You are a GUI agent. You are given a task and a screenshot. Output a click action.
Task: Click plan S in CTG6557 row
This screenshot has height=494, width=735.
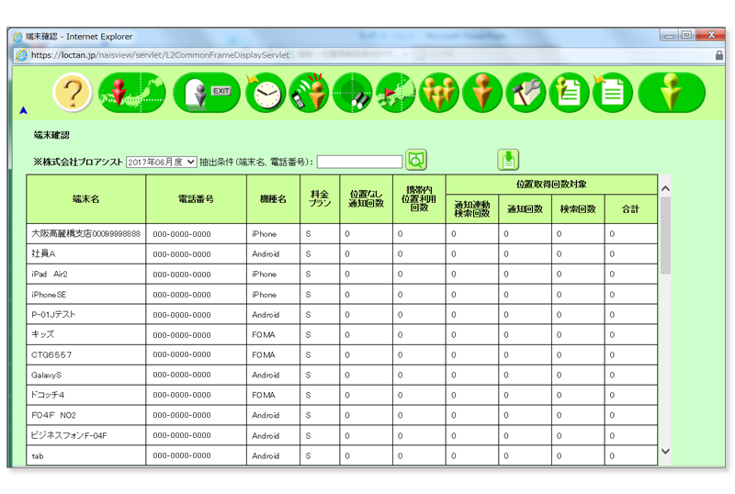[x=309, y=354]
